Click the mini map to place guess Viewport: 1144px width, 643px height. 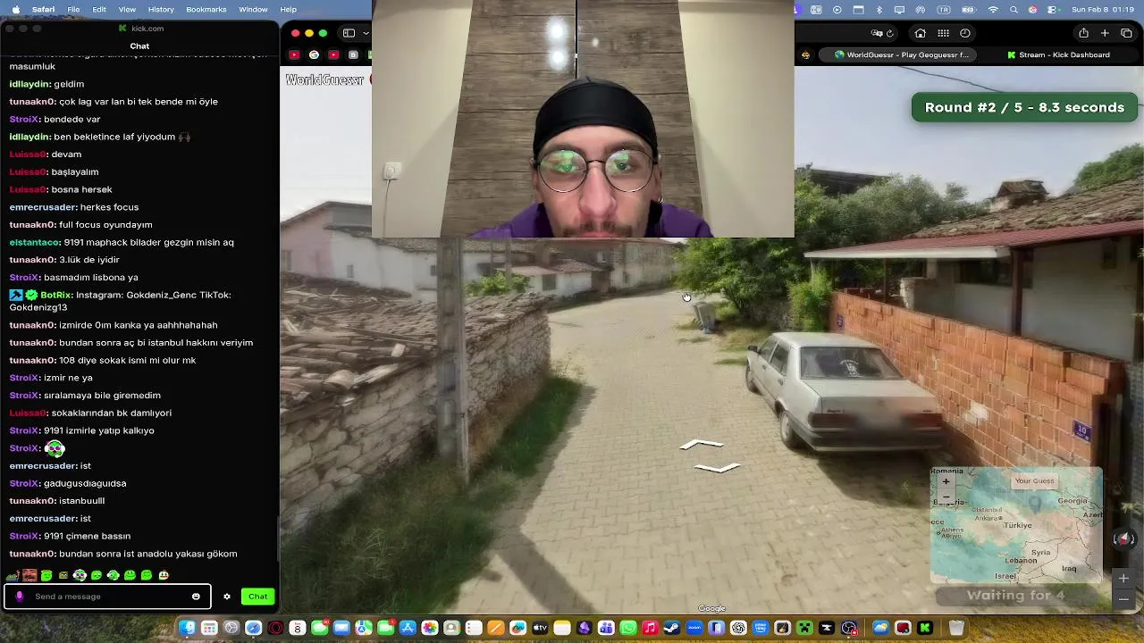click(1016, 524)
